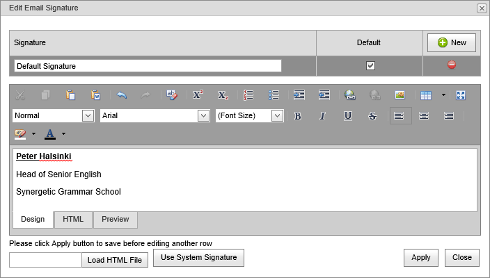Undo the last edit
Screen dimensions: 490x278
[122, 95]
